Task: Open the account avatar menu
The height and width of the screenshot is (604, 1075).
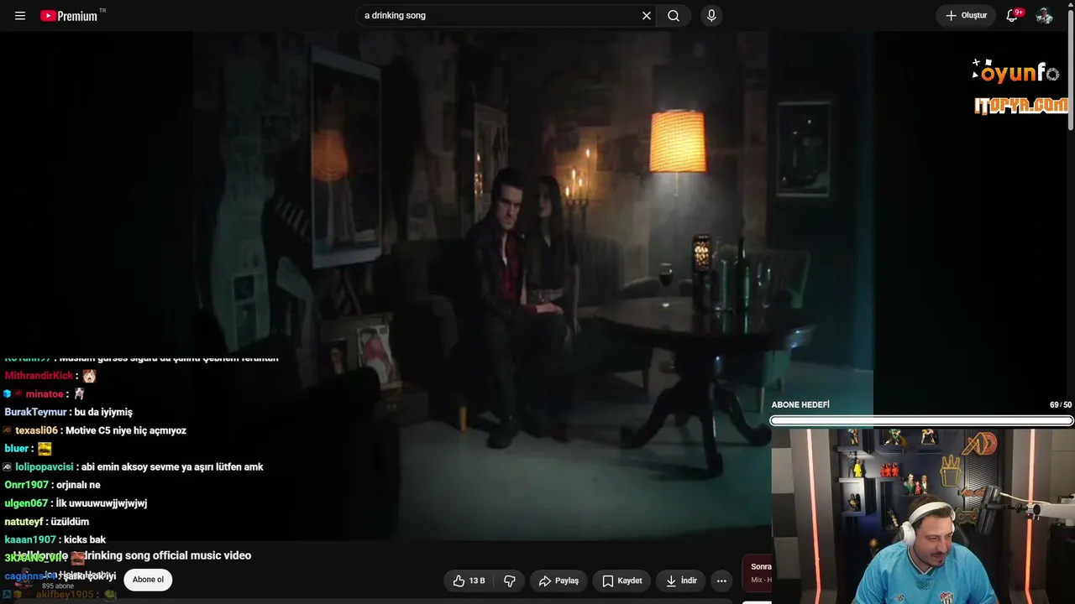Action: click(x=1044, y=16)
